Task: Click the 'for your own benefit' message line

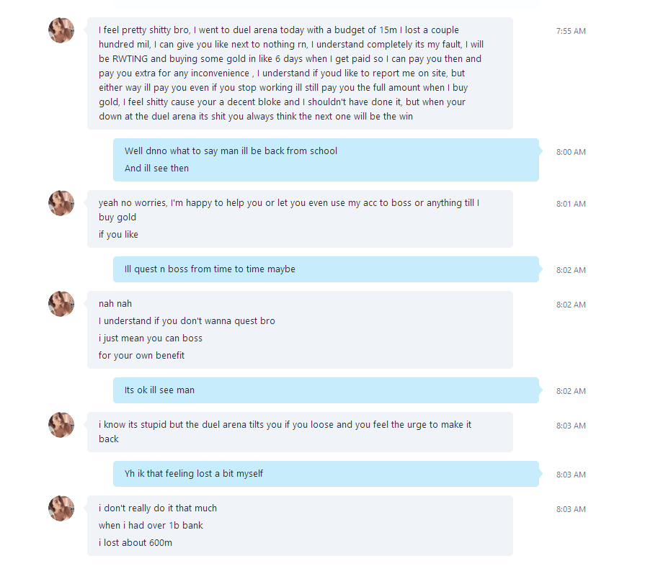Action: coord(141,356)
